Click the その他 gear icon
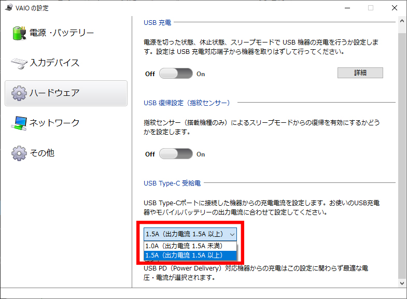Viewport: 407px width, 299px height. coord(19,153)
